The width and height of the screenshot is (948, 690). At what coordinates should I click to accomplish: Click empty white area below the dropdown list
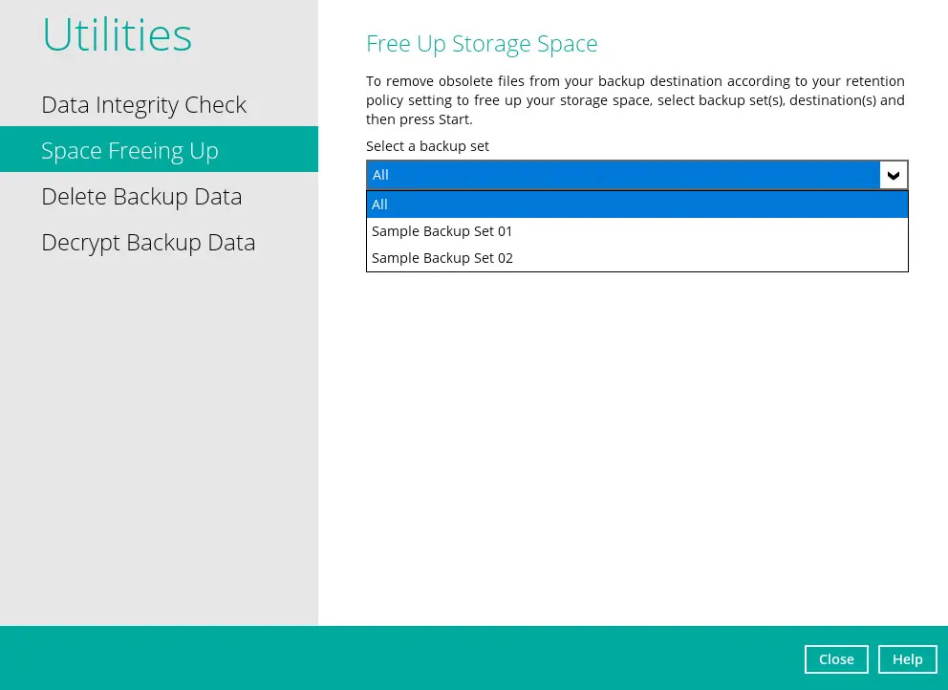[631, 430]
